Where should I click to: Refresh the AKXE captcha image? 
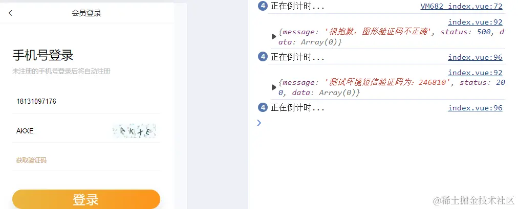(x=135, y=131)
